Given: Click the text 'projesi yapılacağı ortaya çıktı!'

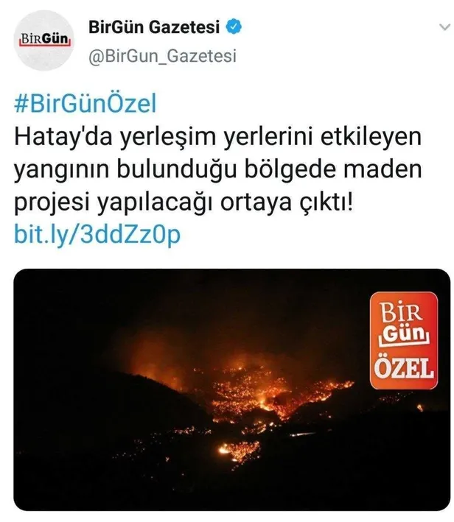Looking at the screenshot, I should click(183, 202).
